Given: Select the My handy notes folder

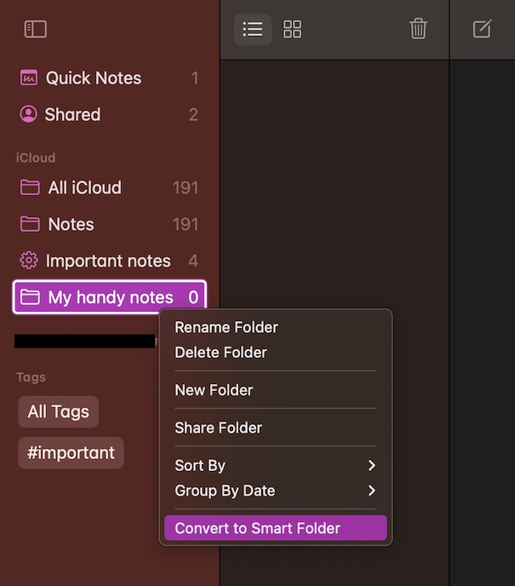Looking at the screenshot, I should tap(110, 297).
